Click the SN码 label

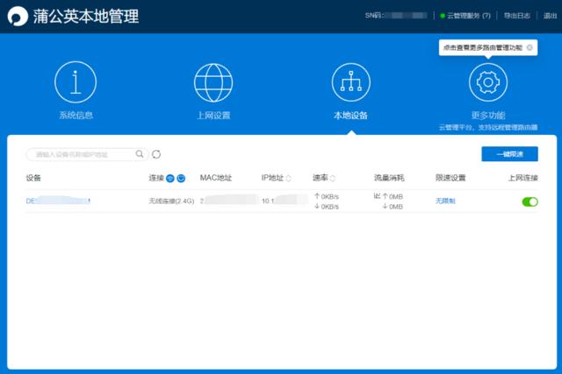(374, 16)
